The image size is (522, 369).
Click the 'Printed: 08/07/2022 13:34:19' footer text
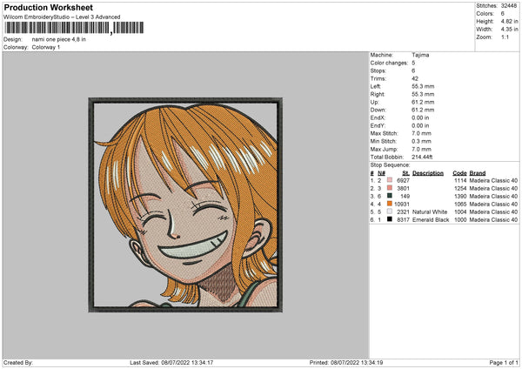click(346, 363)
